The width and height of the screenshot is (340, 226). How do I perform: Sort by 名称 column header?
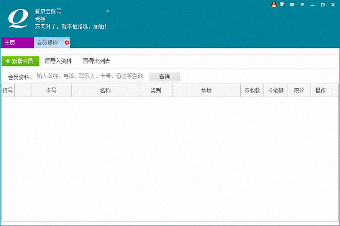[x=105, y=91]
